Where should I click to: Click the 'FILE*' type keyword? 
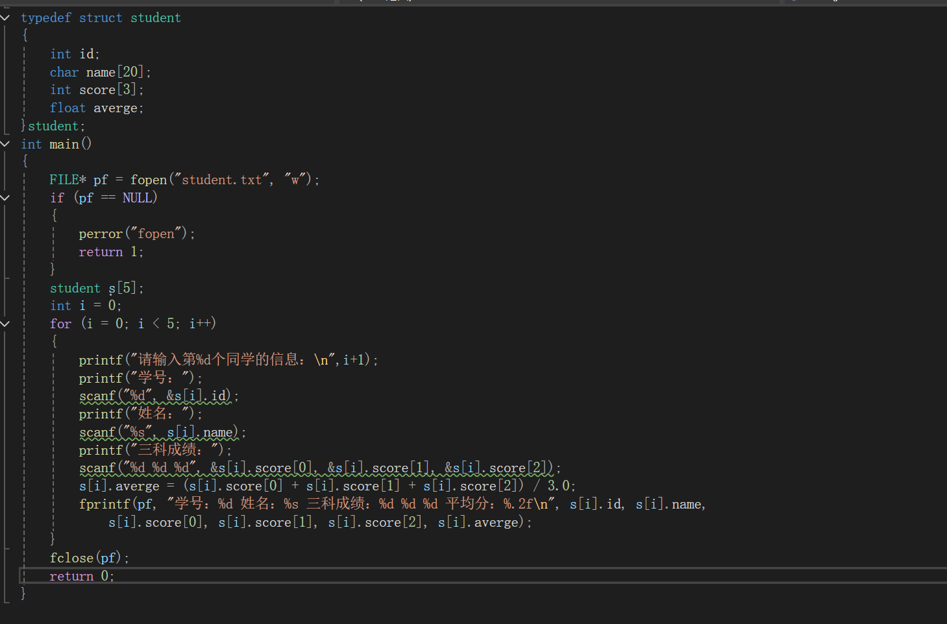(68, 180)
